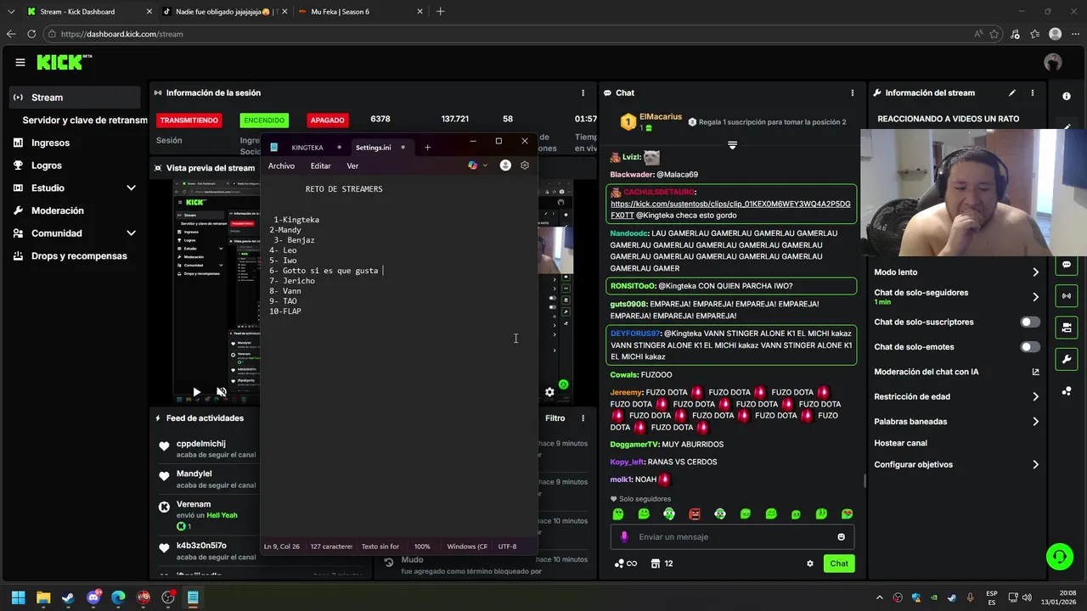Click the 100% zoom in Notepad status bar
Image resolution: width=1087 pixels, height=611 pixels.
[422, 547]
